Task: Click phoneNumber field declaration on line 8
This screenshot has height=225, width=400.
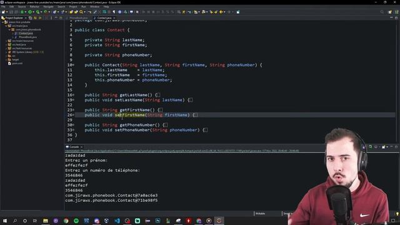Action: tap(136, 55)
